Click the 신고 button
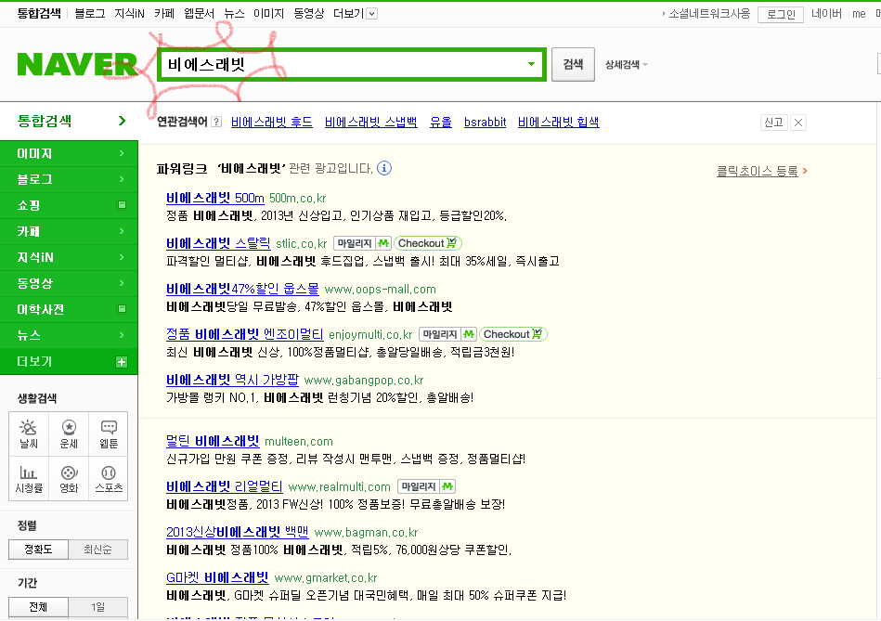 tap(773, 123)
